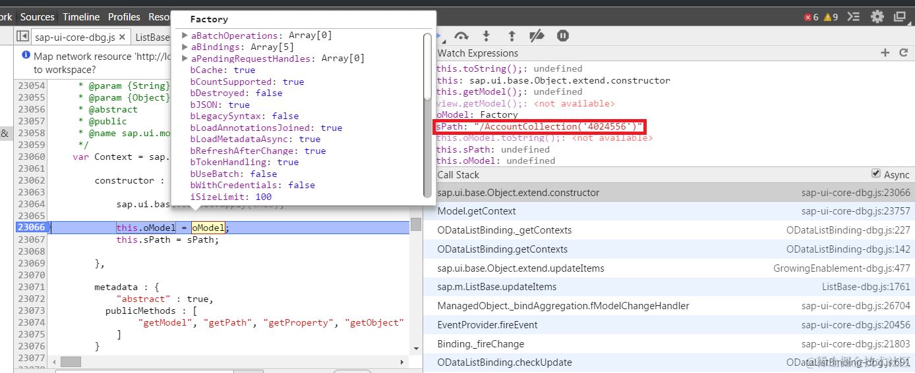Click the blue info icon in the workspace notice
The height and width of the screenshot is (373, 915).
(26, 56)
